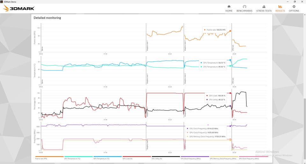Viewport: 306px width, 164px height.
Task: Click the GPU Temperature blue data point
Action: click(x=230, y=60)
